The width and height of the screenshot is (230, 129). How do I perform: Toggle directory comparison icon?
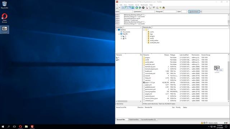click(157, 8)
